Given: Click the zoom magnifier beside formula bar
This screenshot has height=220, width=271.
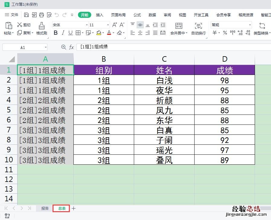Looking at the screenshot, I should pyautogui.click(x=63, y=47).
